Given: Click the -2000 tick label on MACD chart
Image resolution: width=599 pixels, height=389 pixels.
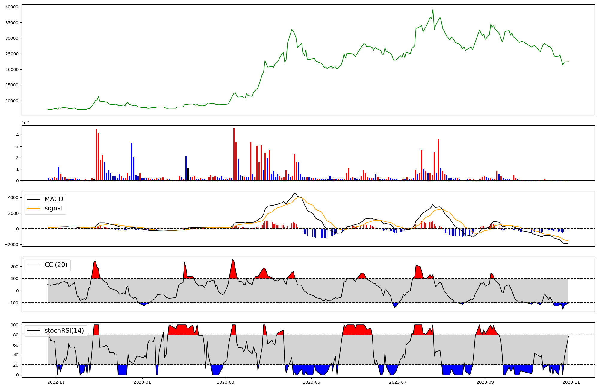Looking at the screenshot, I should coord(12,244).
